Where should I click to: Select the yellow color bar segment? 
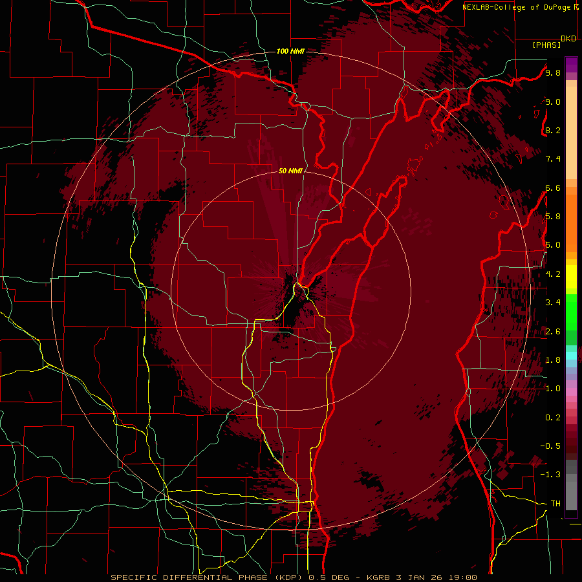[x=571, y=277]
